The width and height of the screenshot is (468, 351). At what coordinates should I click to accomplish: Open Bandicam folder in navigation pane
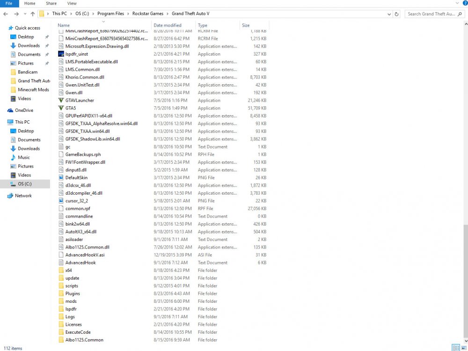coord(28,72)
